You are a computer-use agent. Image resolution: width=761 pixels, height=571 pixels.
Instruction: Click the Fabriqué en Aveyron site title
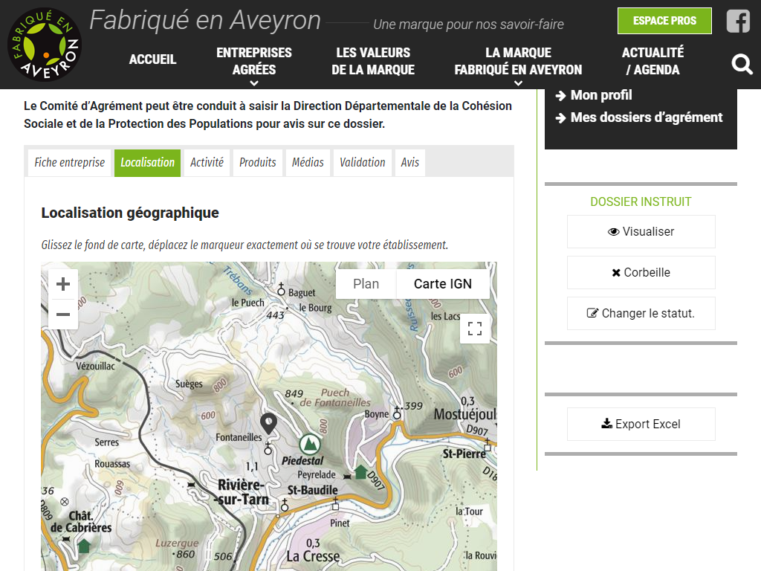click(x=205, y=20)
